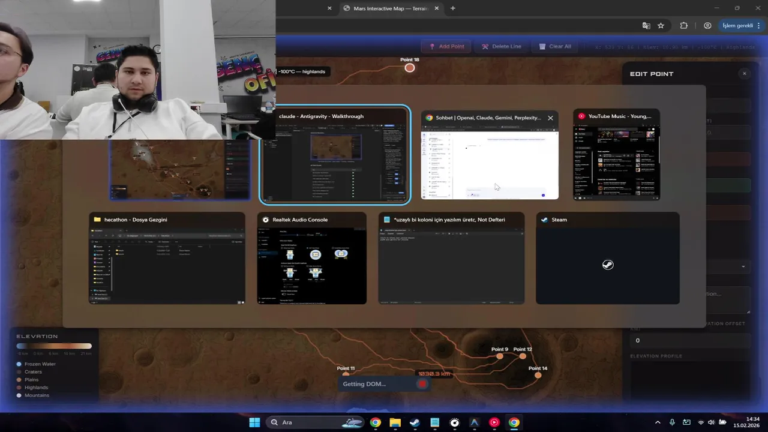Click the Delete Line scissors button
Viewport: 768px width, 432px height.
tap(502, 46)
